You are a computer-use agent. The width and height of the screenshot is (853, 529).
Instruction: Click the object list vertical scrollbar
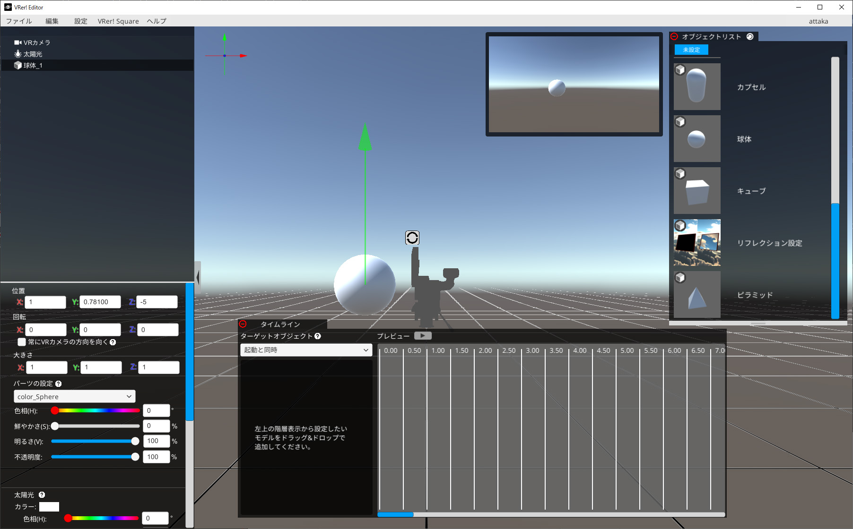click(x=835, y=188)
